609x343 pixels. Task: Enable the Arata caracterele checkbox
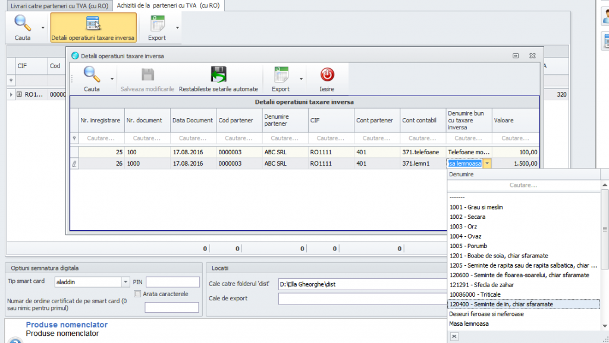coord(137,294)
